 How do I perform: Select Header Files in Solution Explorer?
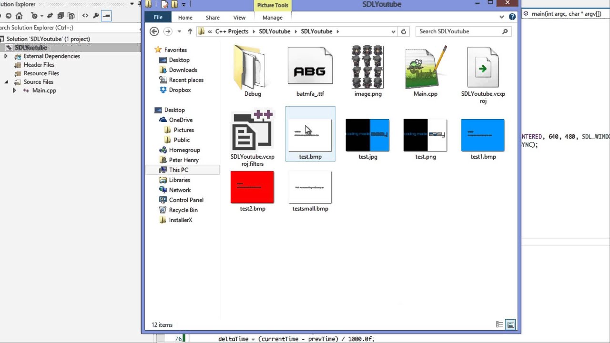39,65
